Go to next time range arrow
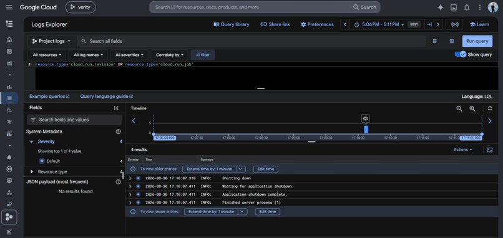 coord(438,24)
